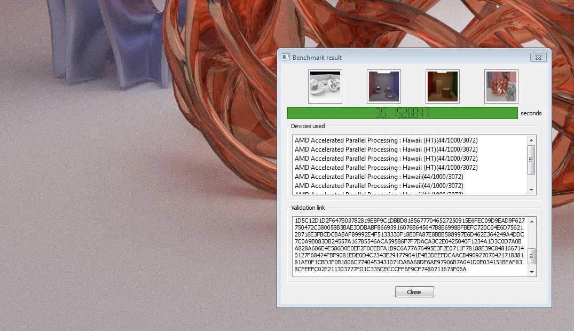This screenshot has height=331, width=574.
Task: Click the Devices used scrollbar thumb
Action: click(x=531, y=160)
